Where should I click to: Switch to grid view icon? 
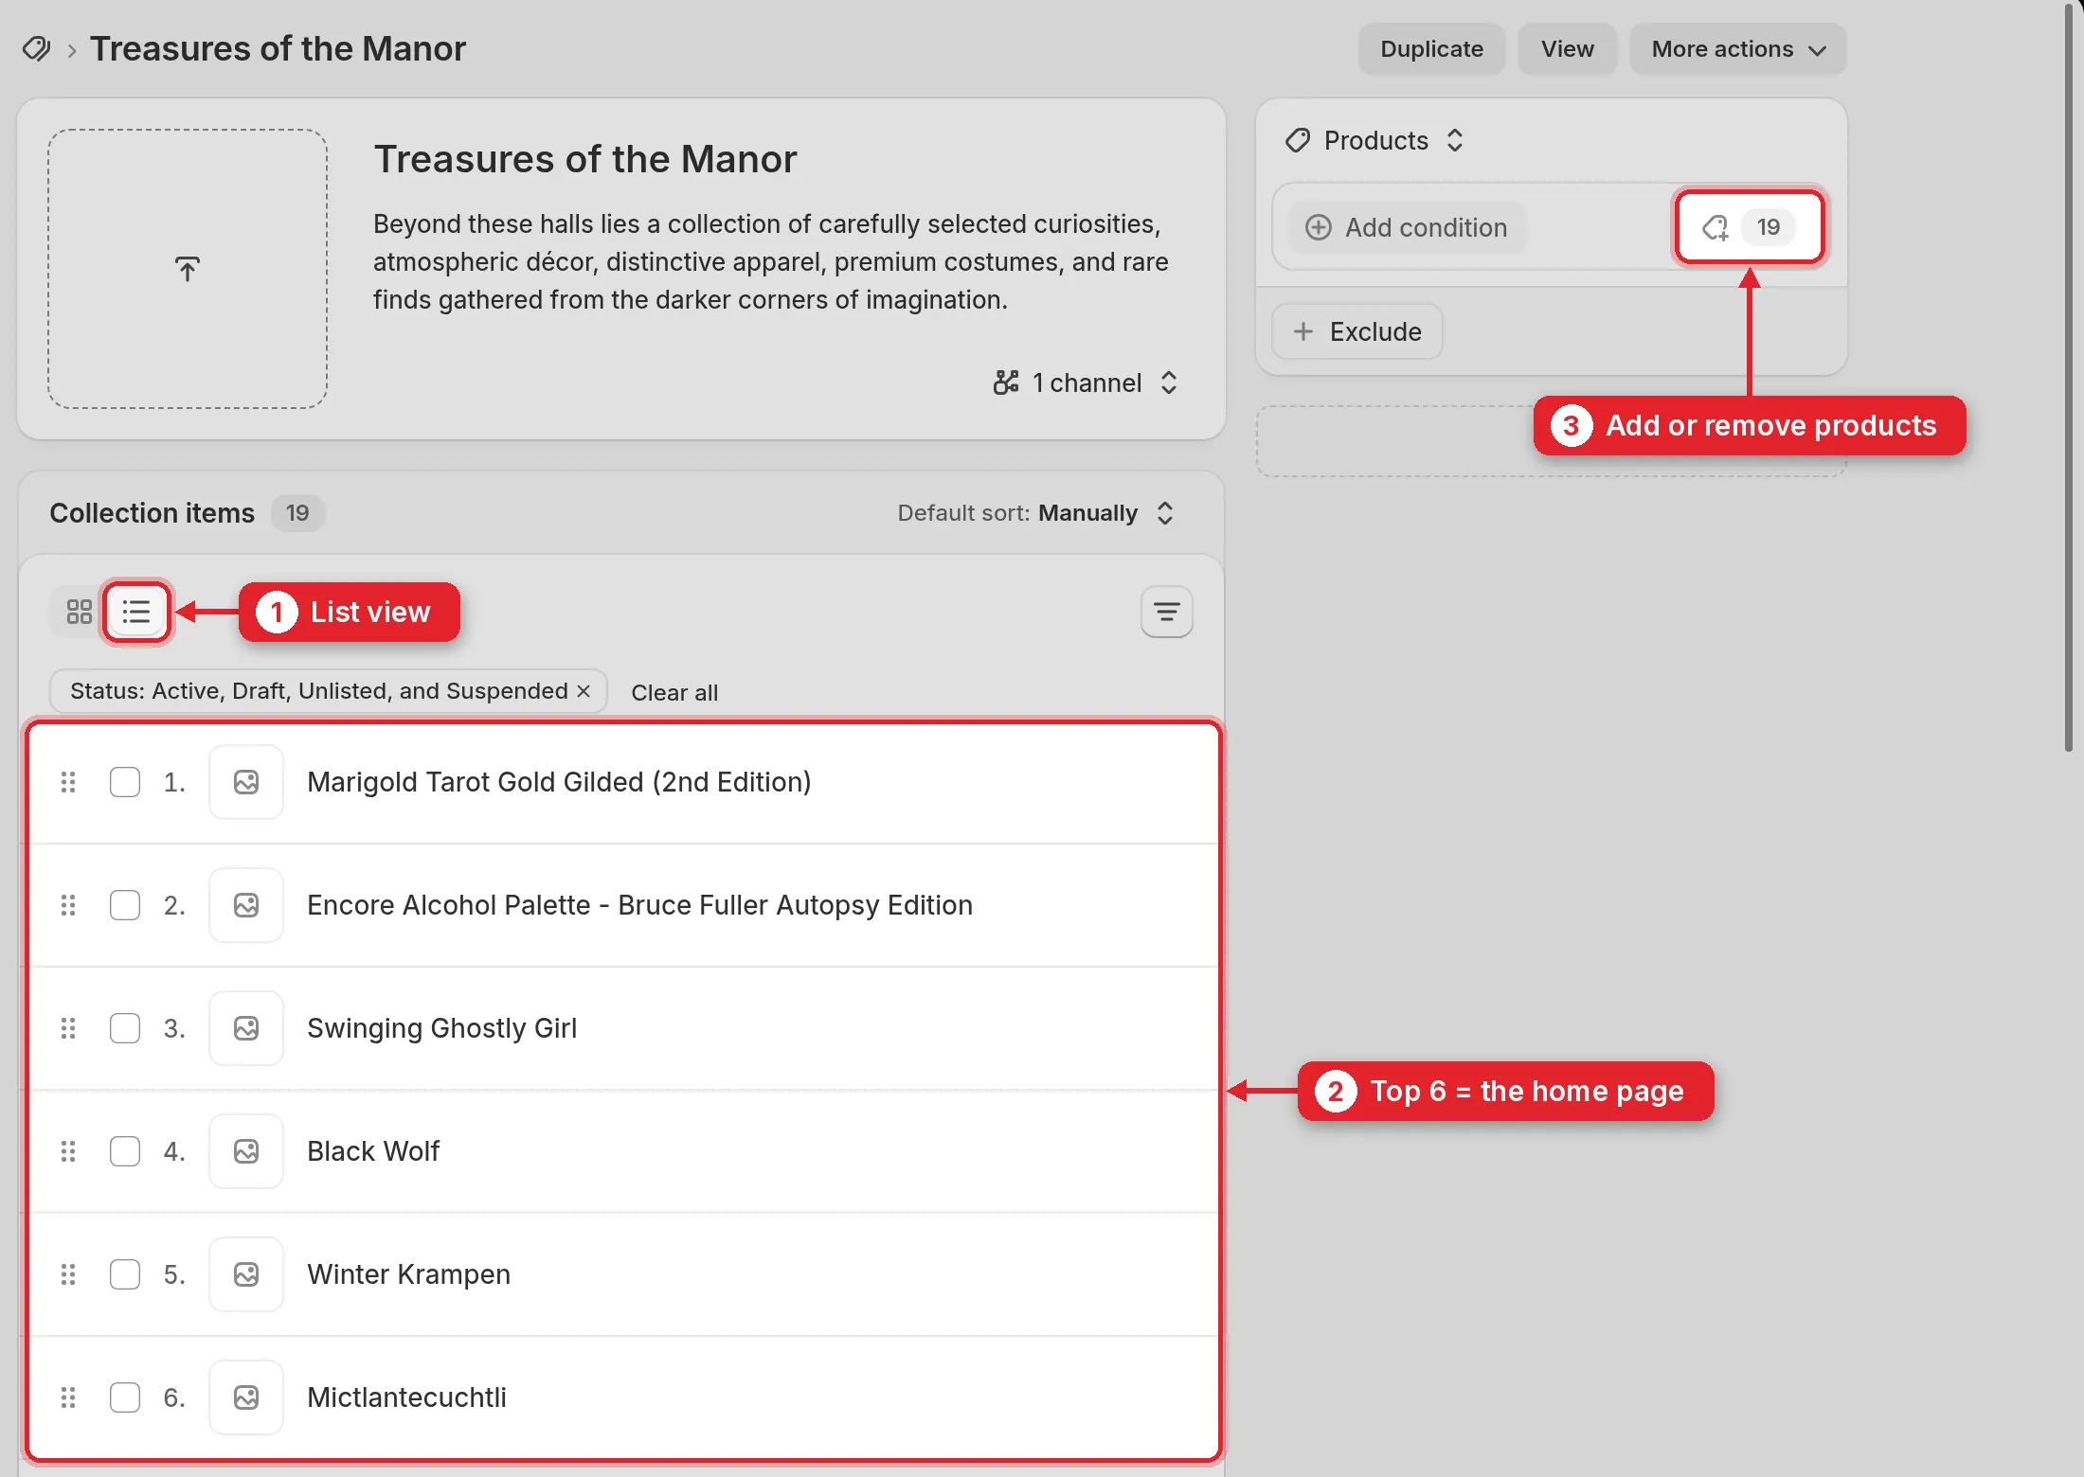click(x=80, y=612)
